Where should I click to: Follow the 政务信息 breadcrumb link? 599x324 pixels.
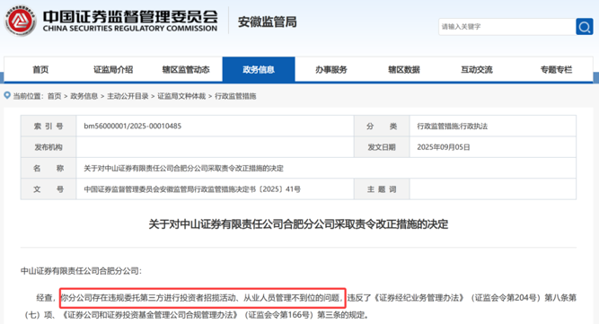84,96
